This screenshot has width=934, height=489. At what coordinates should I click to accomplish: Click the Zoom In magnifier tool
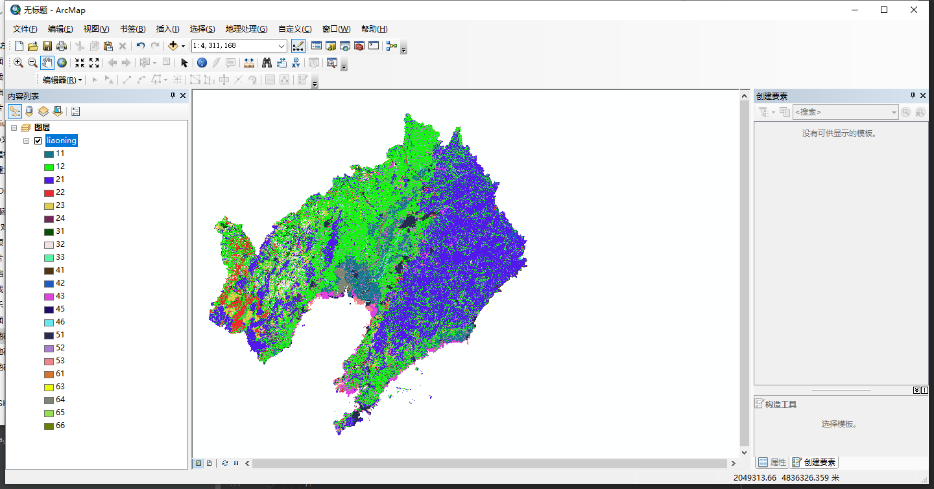coord(19,62)
